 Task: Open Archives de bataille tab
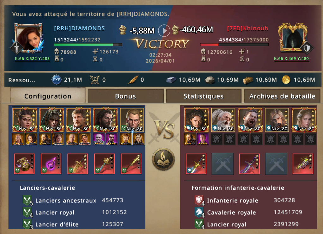coord(282,96)
